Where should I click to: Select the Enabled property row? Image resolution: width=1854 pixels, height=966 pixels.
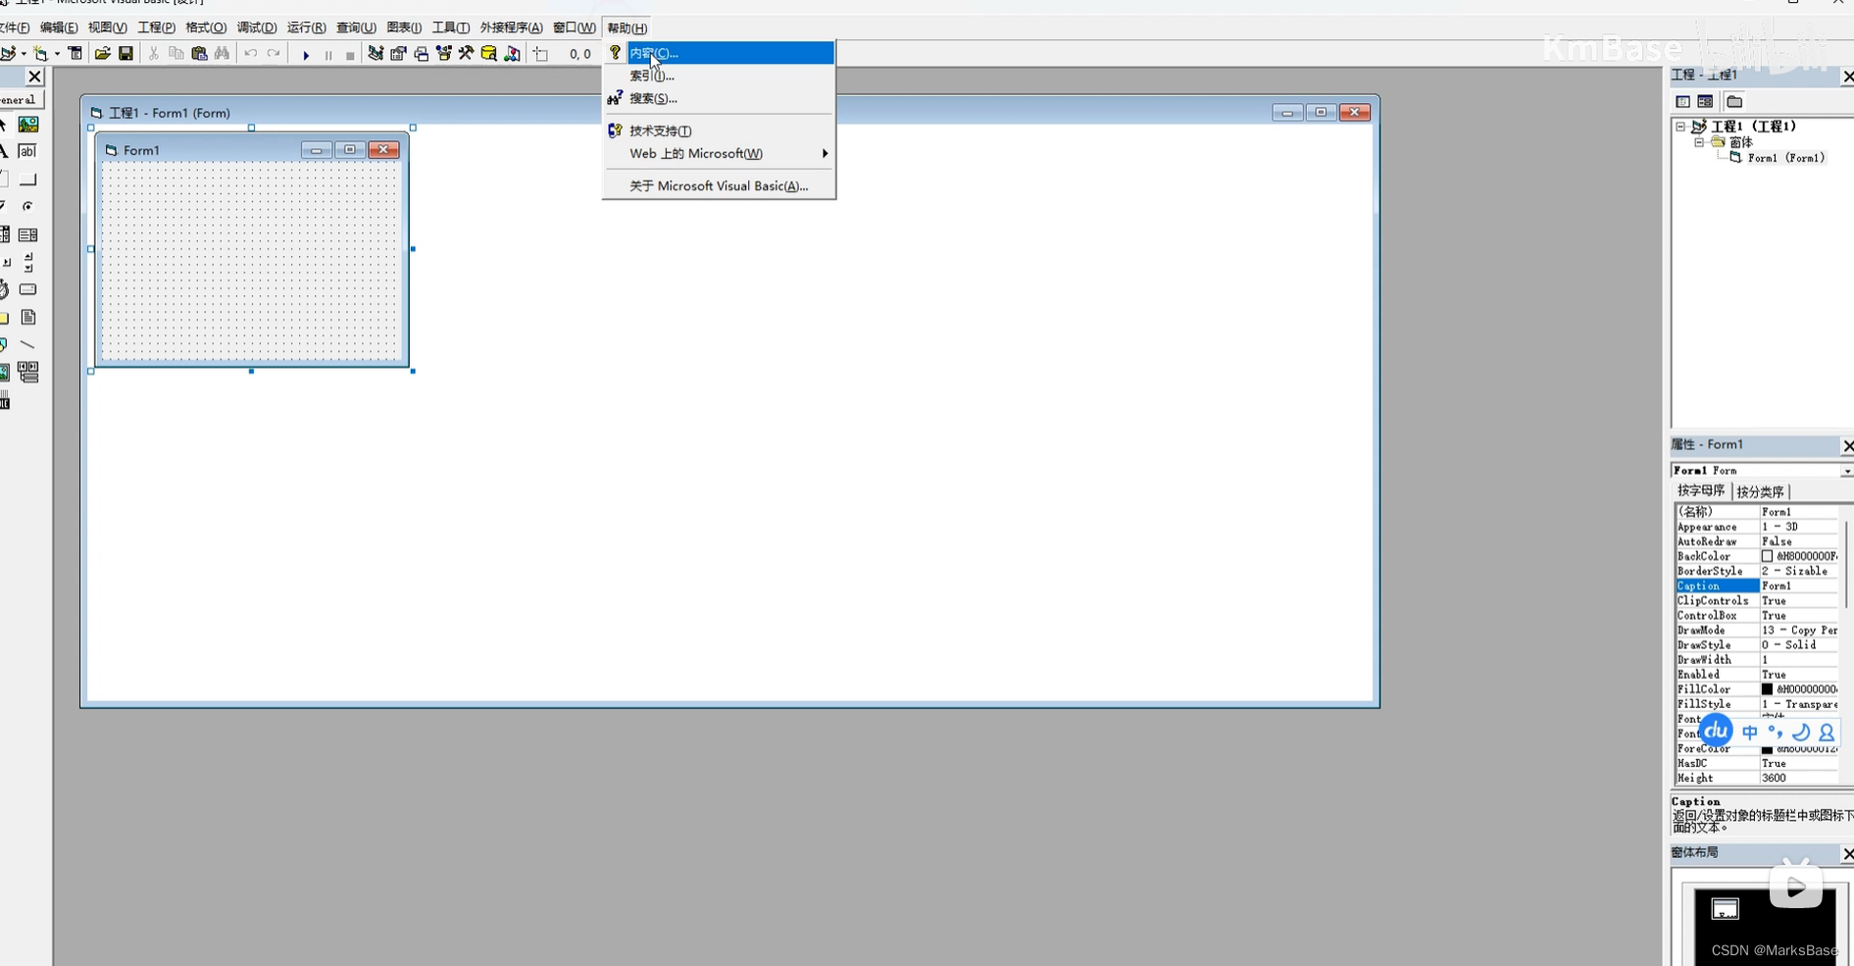pyautogui.click(x=1756, y=675)
